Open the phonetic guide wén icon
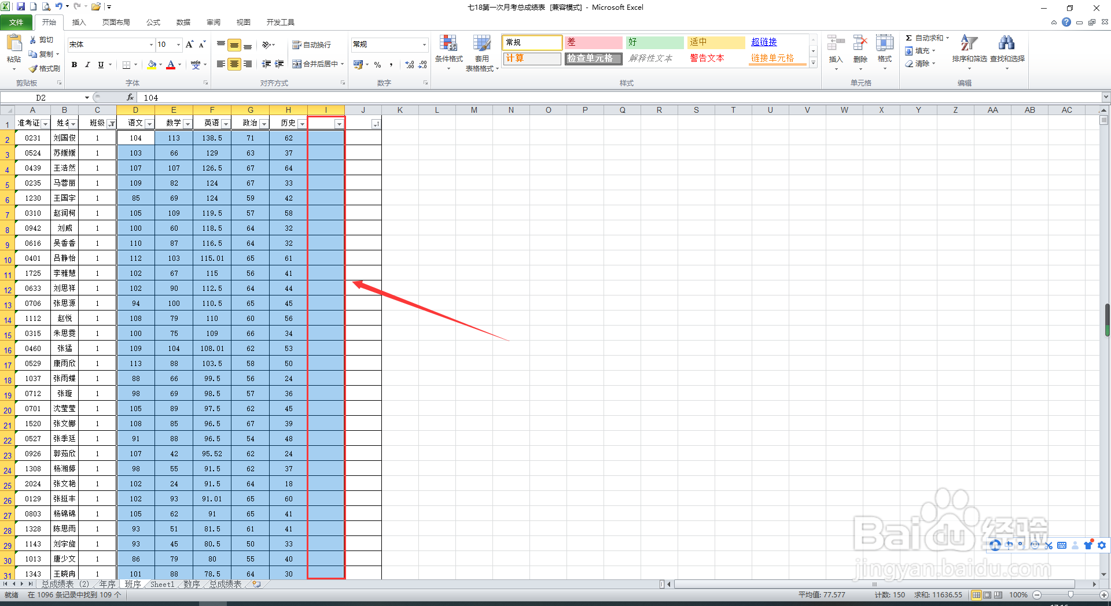Viewport: 1111px width, 606px height. [x=196, y=65]
